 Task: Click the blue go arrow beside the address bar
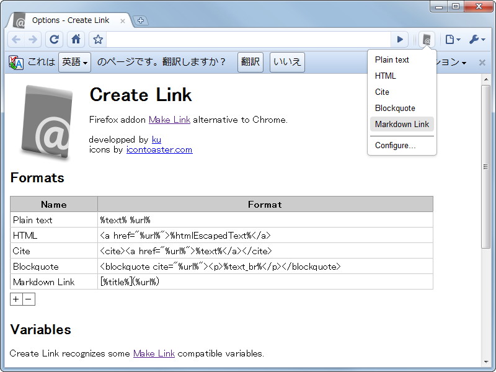point(400,39)
